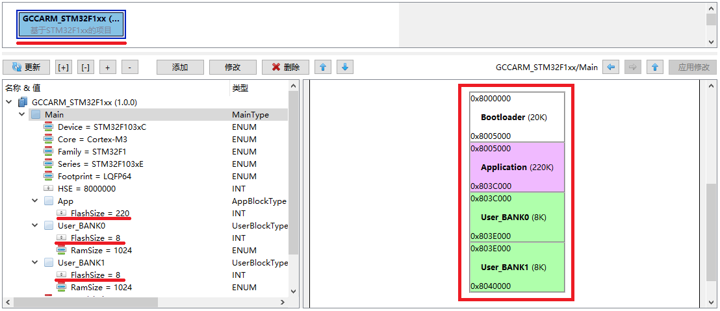
Task: Select Series = STM32F103xE row
Action: coord(101,164)
